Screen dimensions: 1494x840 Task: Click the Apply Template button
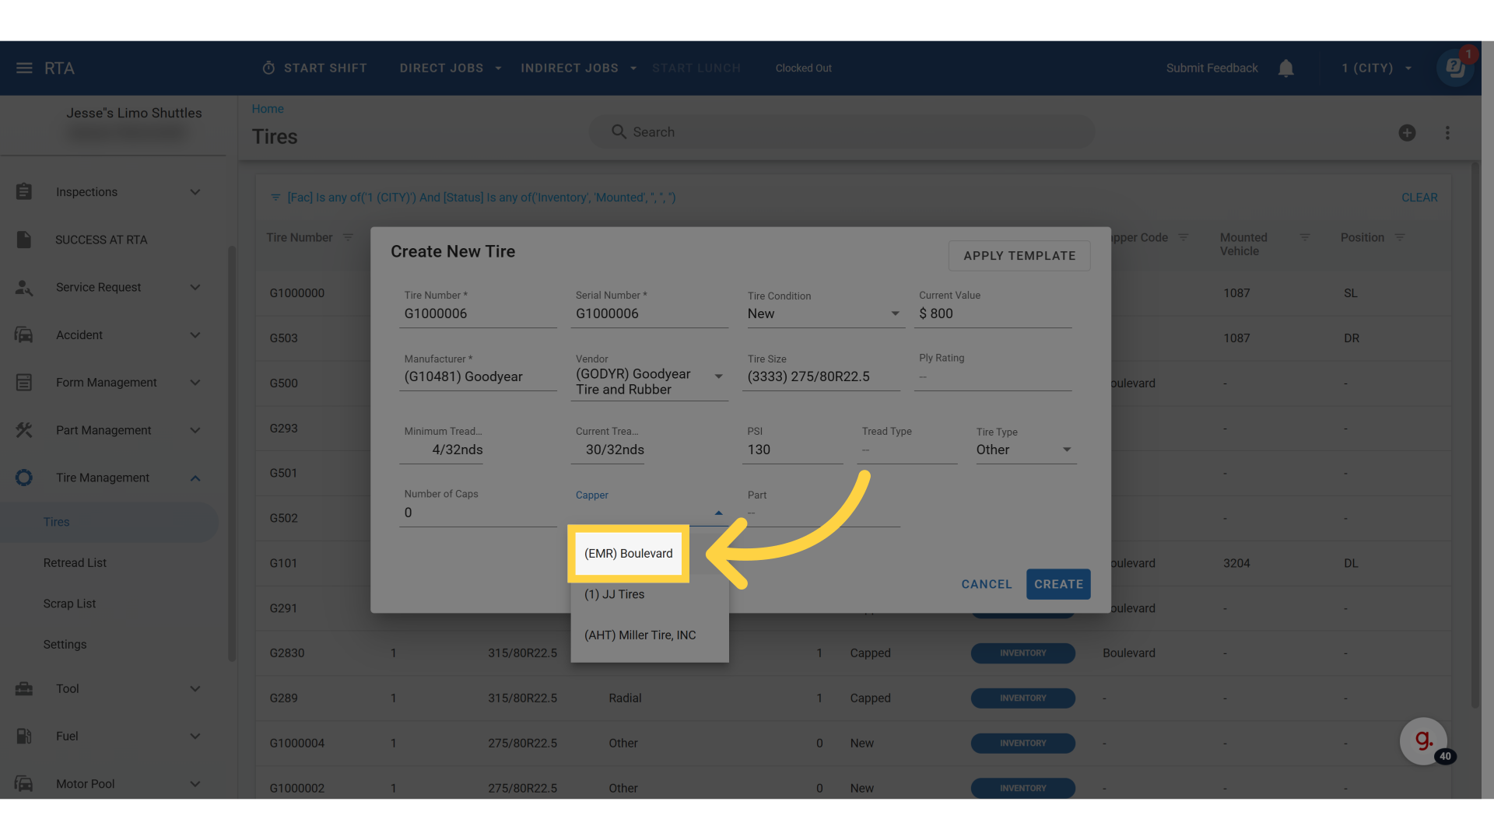[1019, 256]
